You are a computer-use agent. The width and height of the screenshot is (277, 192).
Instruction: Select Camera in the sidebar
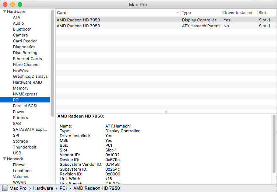coord(20,35)
